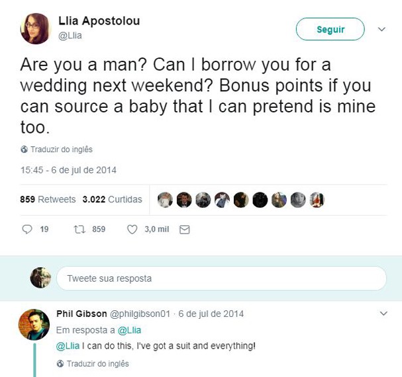Open Phil Gibson's avatar
This screenshot has width=402, height=377.
tap(34, 325)
